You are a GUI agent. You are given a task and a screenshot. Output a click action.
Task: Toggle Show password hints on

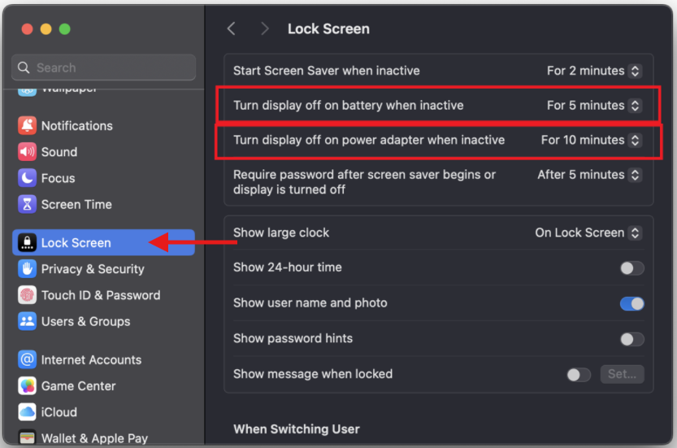[631, 339]
